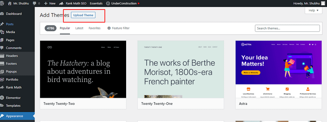The width and height of the screenshot is (327, 122).
Task: Click the Elementor icon in sidebar
Action: 2,98
